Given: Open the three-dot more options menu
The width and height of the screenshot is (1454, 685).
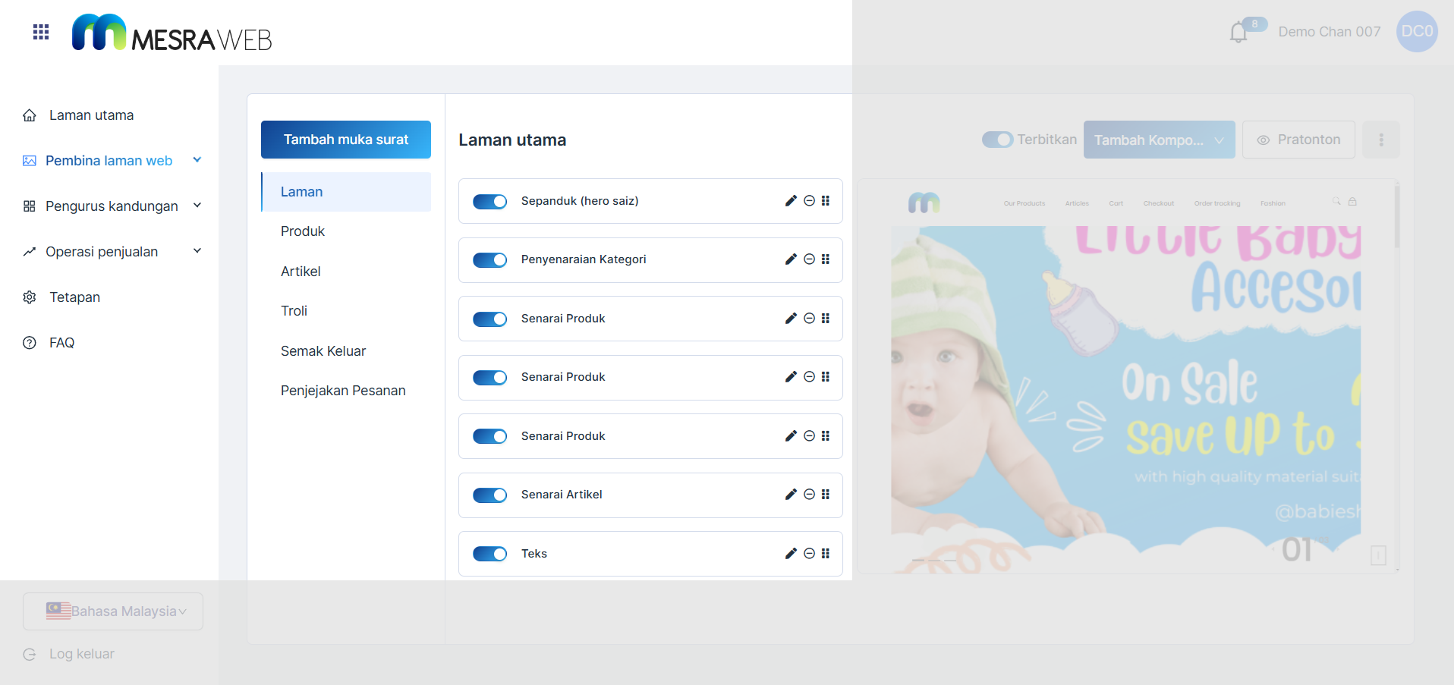Looking at the screenshot, I should [x=1380, y=140].
